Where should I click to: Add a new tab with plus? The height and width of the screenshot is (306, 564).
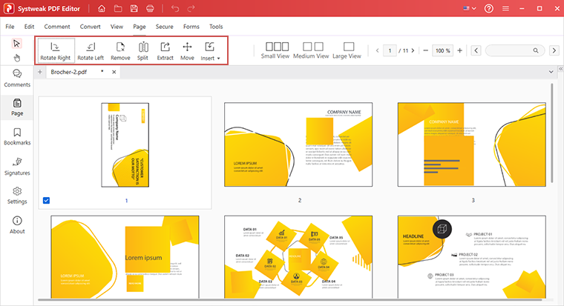click(x=40, y=72)
